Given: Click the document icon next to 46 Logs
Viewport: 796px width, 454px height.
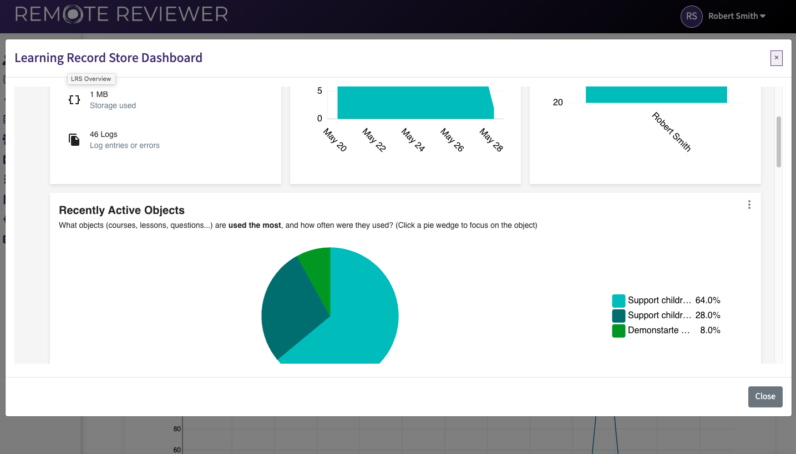Looking at the screenshot, I should (x=74, y=139).
